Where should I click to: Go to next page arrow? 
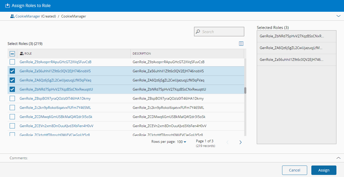click(241, 142)
